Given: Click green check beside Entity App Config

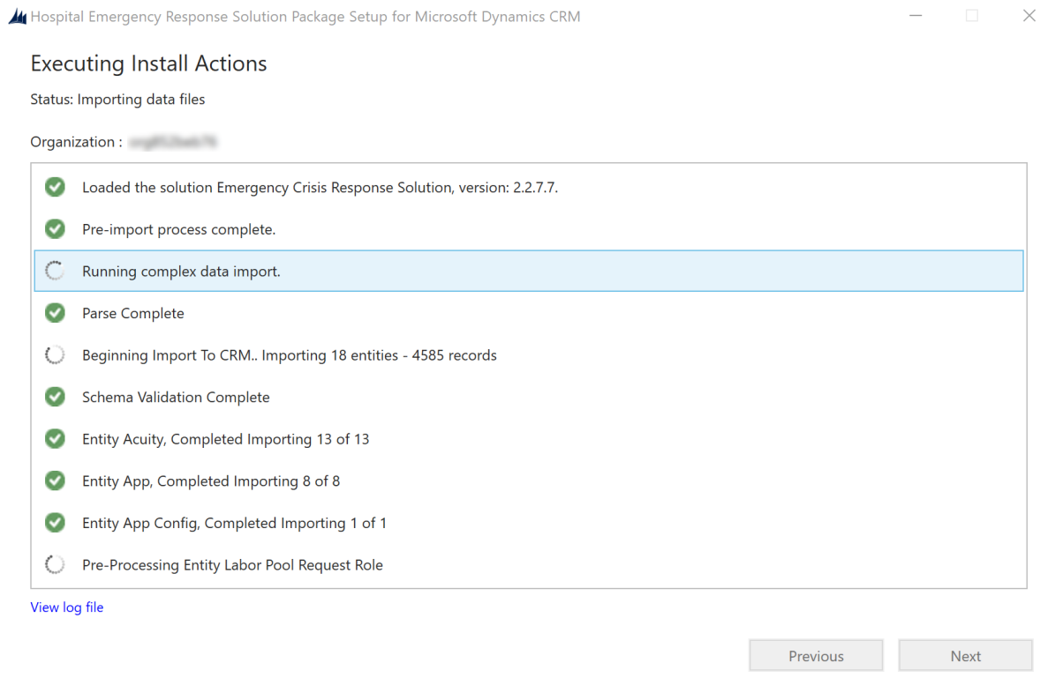Looking at the screenshot, I should (55, 523).
